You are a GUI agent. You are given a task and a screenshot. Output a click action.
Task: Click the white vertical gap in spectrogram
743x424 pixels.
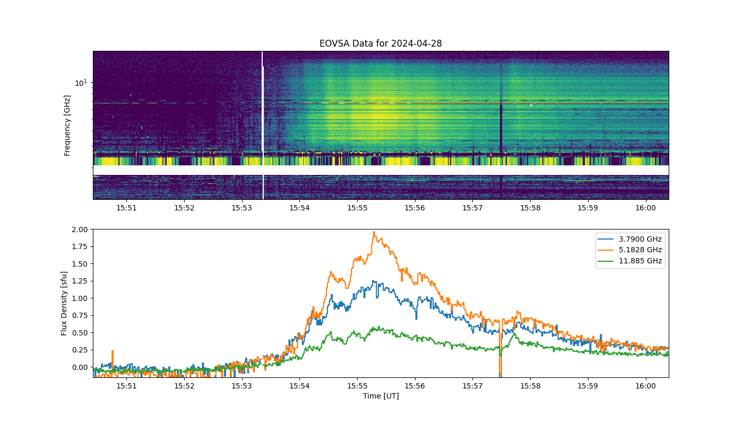click(x=262, y=125)
